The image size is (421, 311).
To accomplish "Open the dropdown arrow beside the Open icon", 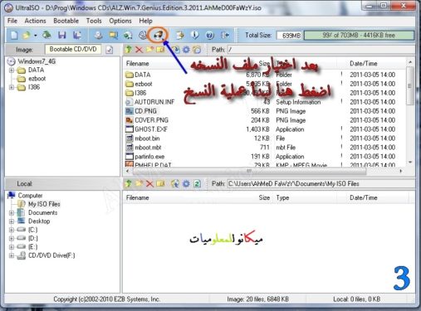I will click(x=36, y=36).
